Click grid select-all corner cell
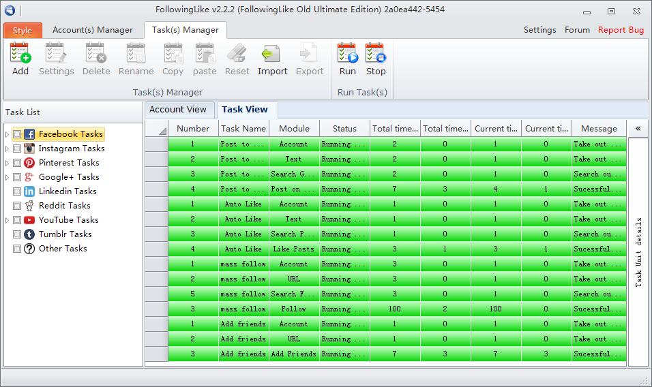This screenshot has height=387, width=652. click(157, 128)
